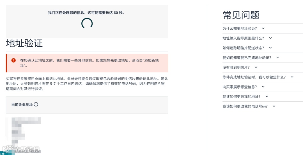Open FAQ 我如何知道我已完成地址验证? text

click(247, 58)
